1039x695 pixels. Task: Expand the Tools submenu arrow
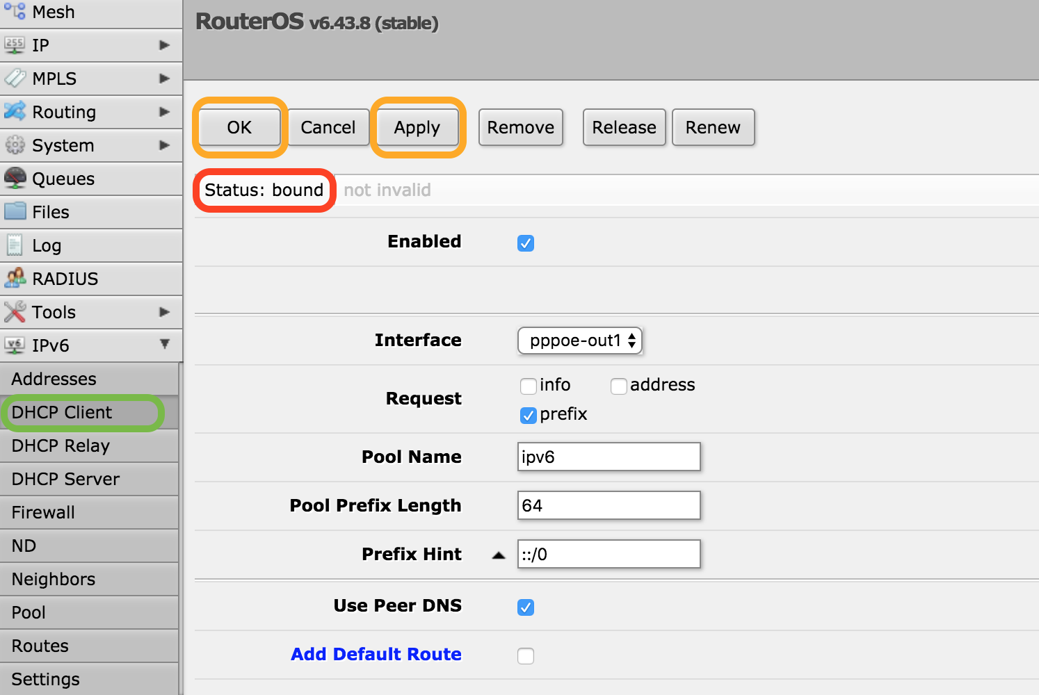pyautogui.click(x=164, y=312)
